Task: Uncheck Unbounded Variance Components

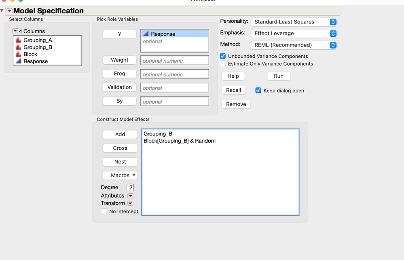Action: [222, 56]
